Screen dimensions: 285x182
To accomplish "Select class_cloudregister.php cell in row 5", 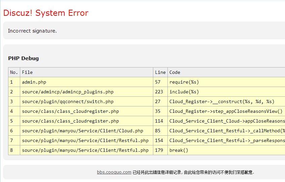I will coord(87,121).
